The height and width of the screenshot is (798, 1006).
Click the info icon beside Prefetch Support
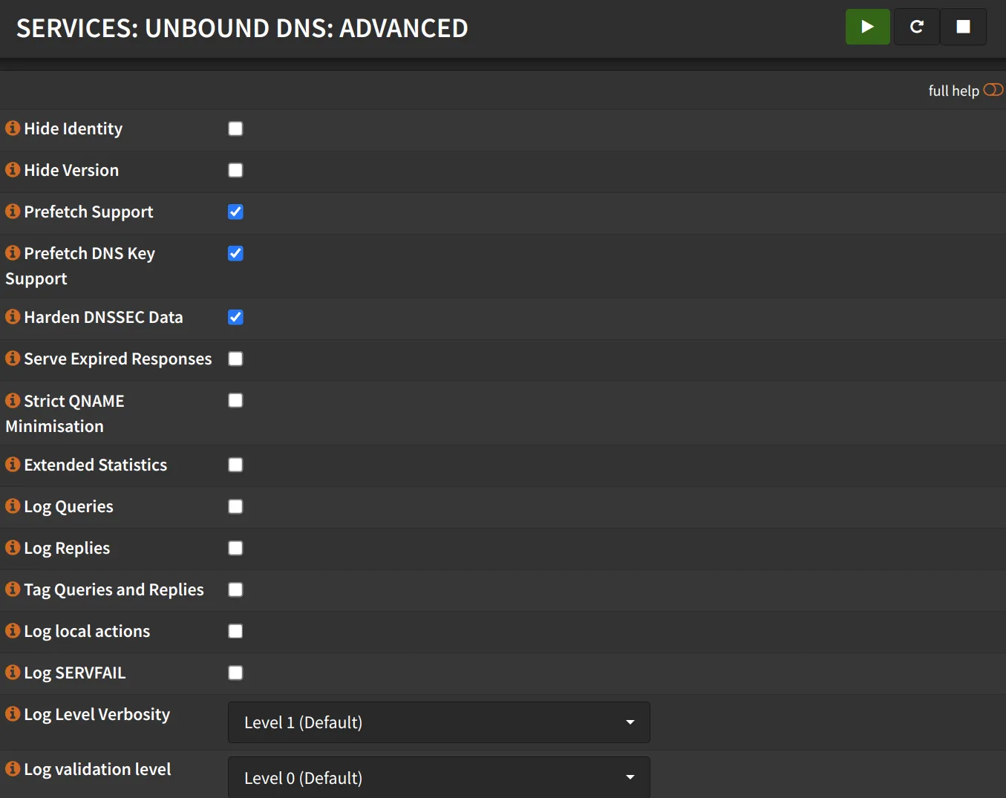[x=12, y=211]
